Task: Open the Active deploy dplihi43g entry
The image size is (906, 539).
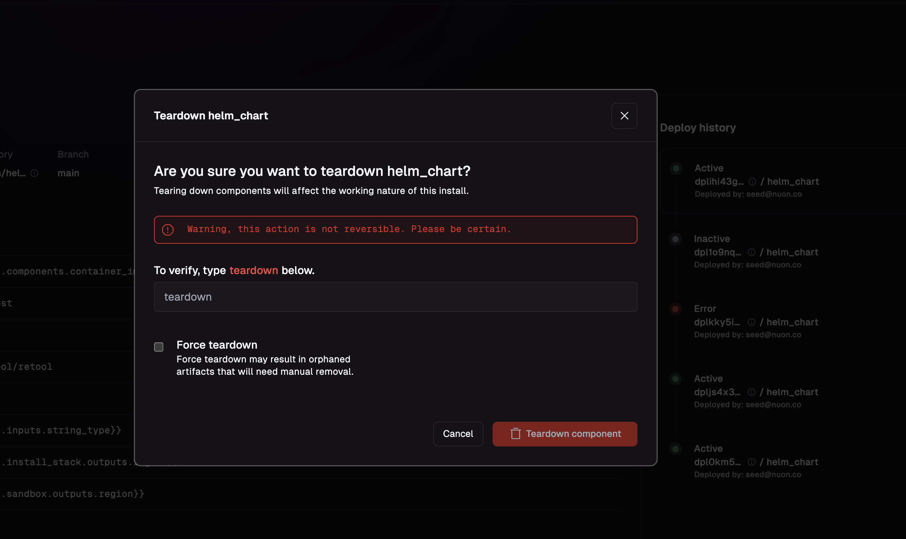Action: (719, 181)
